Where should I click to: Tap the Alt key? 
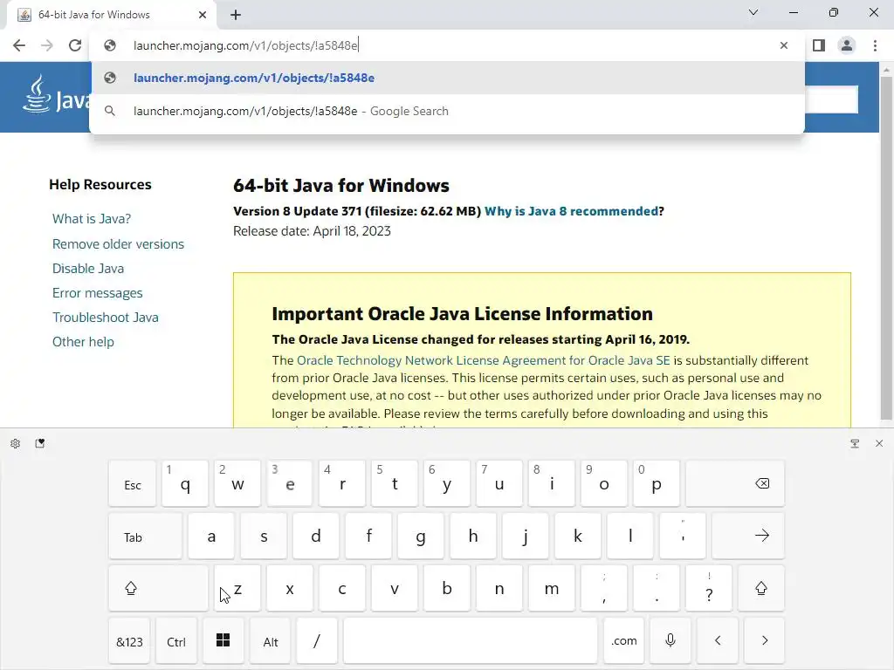tap(271, 641)
